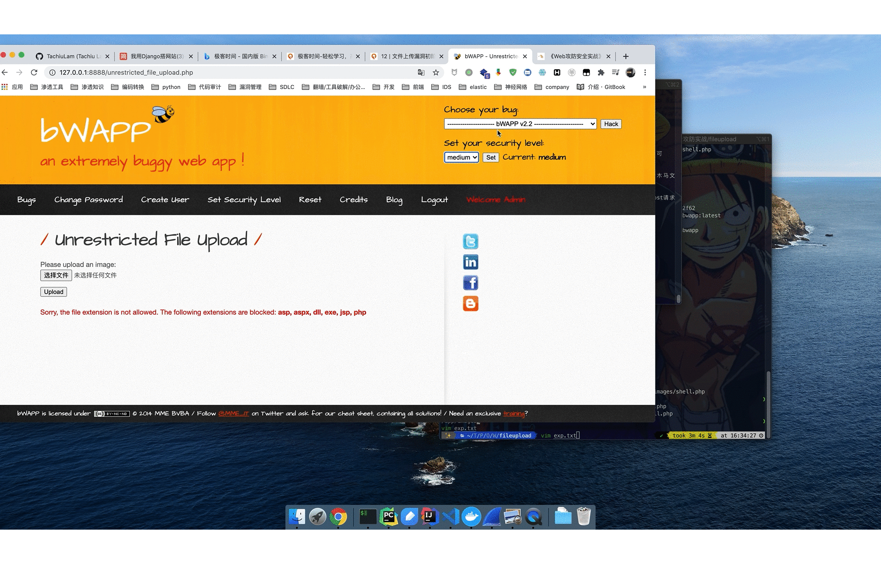
Task: Select the bWAPP v2.2 bug dropdown
Action: 519,123
